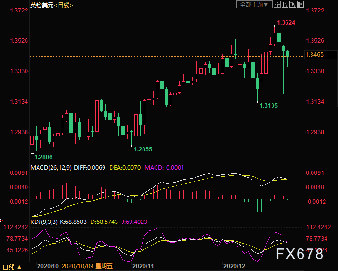Open the 全部主题 theme dropdown
The height and width of the screenshot is (271, 338).
pyautogui.click(x=255, y=4)
